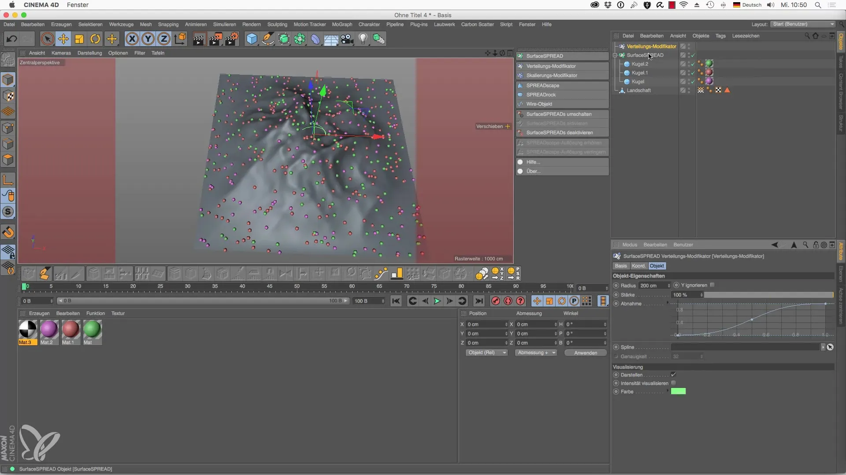Select Landschaft in object manager
The width and height of the screenshot is (846, 475).
tap(638, 90)
